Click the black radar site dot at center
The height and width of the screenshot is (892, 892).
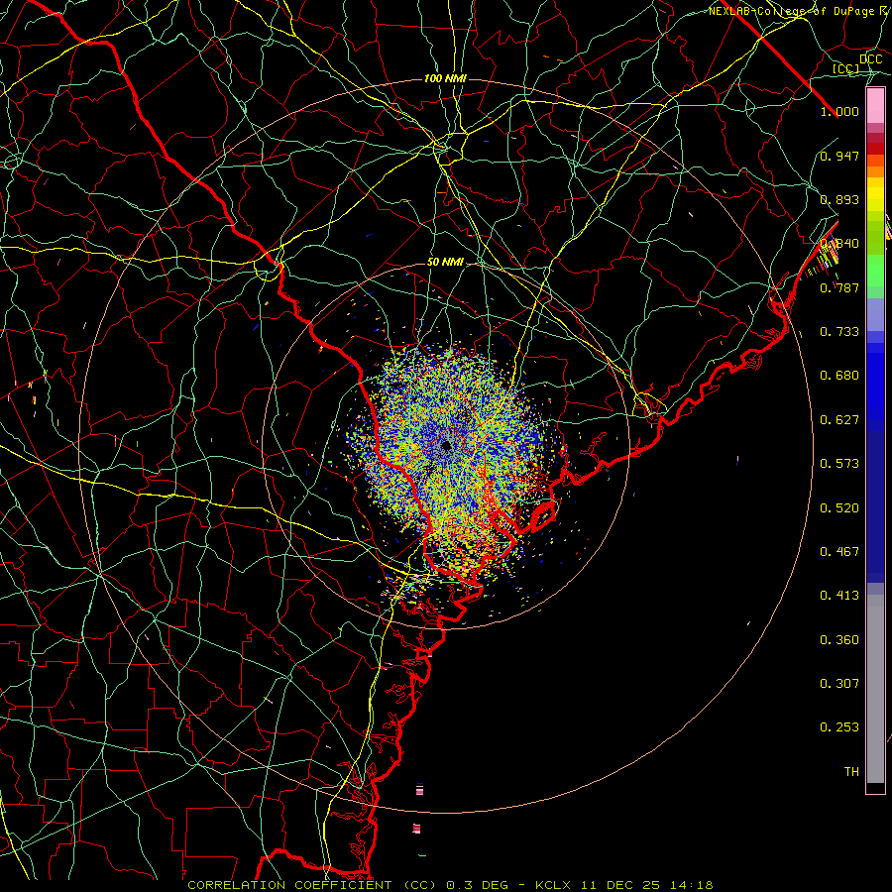446,445
